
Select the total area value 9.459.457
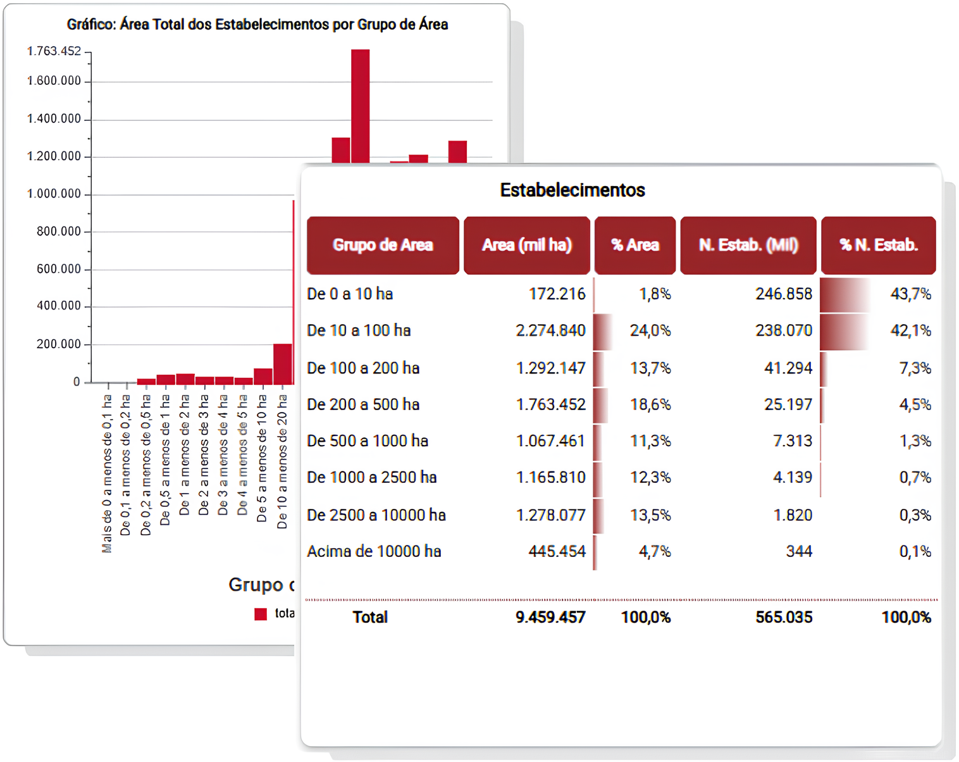tap(550, 618)
